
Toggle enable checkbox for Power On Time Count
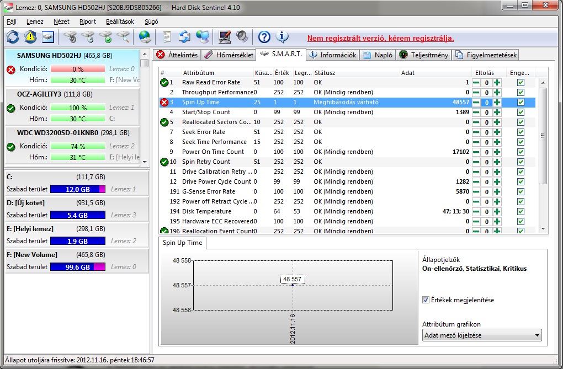pyautogui.click(x=520, y=152)
